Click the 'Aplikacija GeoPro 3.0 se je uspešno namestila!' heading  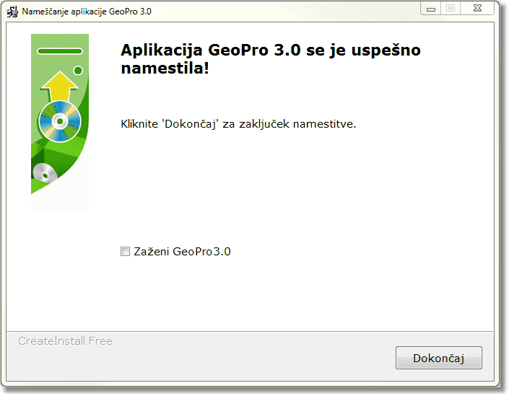(271, 59)
